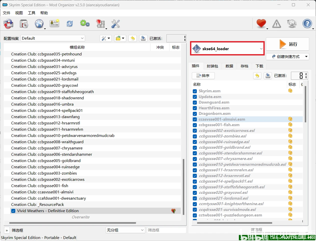
Task: Sort plugins by the 名称 column header
Action: [239, 84]
